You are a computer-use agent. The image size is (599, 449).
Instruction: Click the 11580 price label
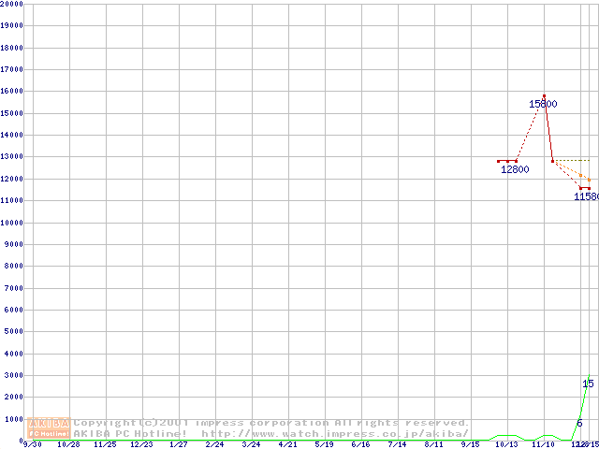pyautogui.click(x=586, y=196)
